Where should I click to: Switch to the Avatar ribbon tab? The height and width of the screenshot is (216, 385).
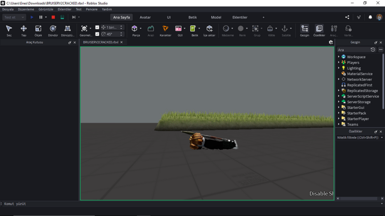(145, 17)
